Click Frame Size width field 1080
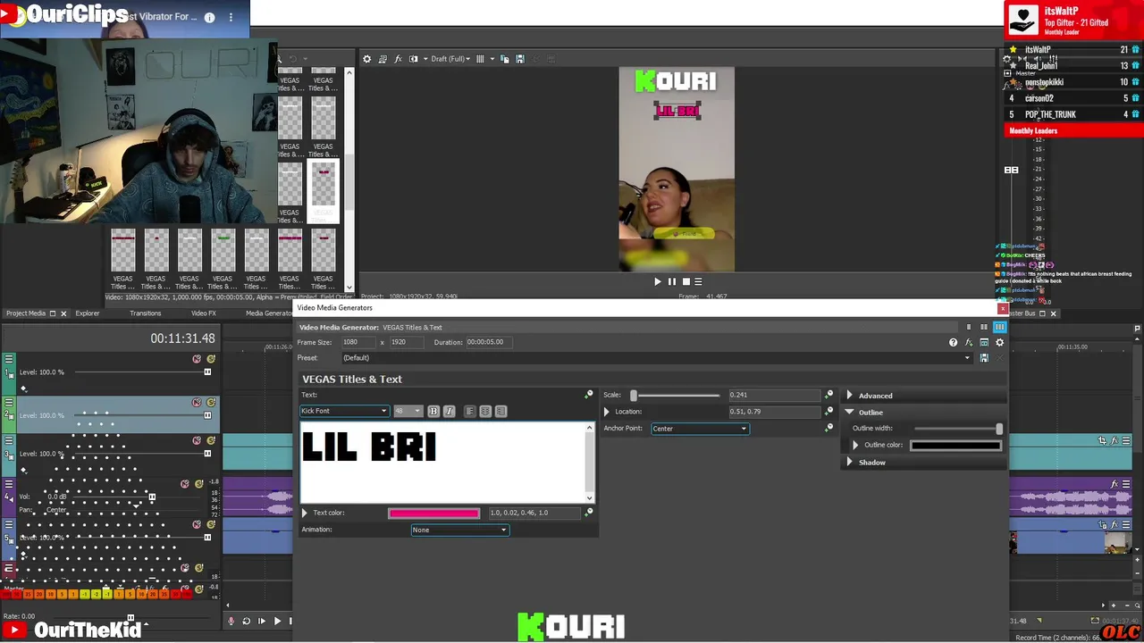Screen dimensions: 1144x643 click(x=358, y=342)
